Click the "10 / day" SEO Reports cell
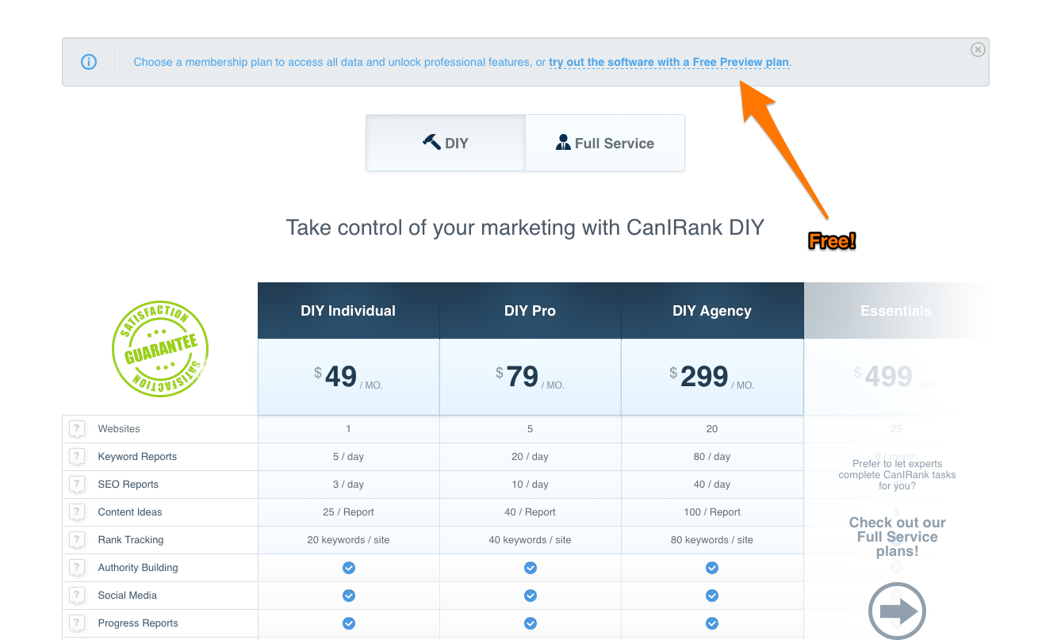 [530, 485]
